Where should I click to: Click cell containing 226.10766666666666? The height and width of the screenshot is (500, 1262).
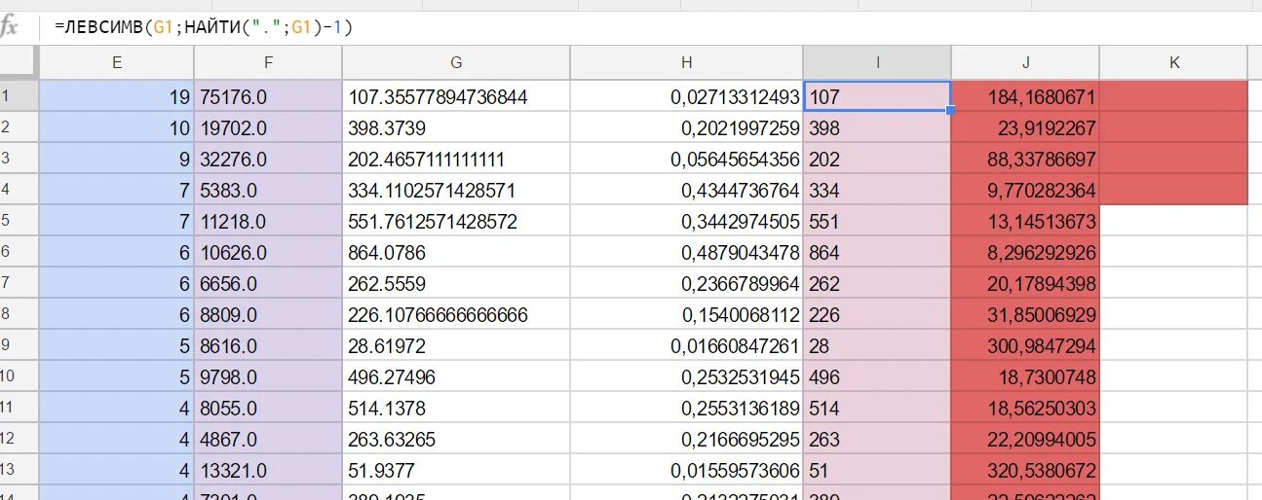click(x=456, y=314)
